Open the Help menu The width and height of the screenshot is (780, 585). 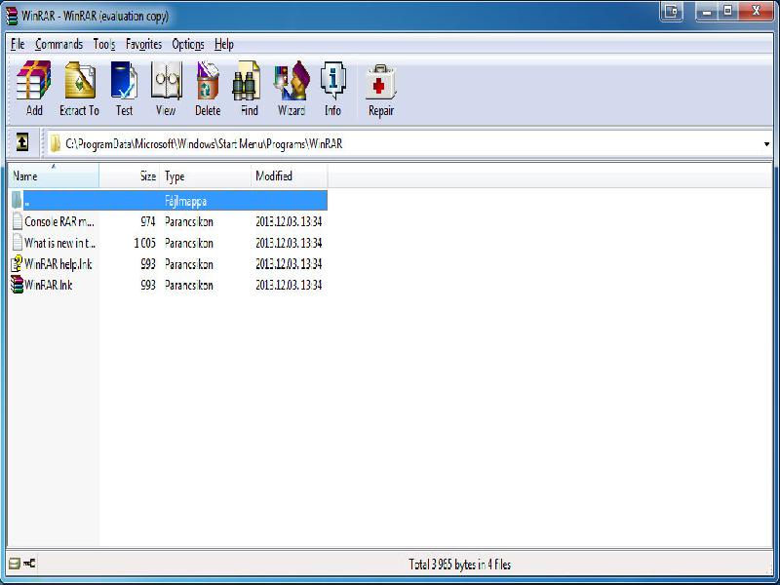coord(224,44)
